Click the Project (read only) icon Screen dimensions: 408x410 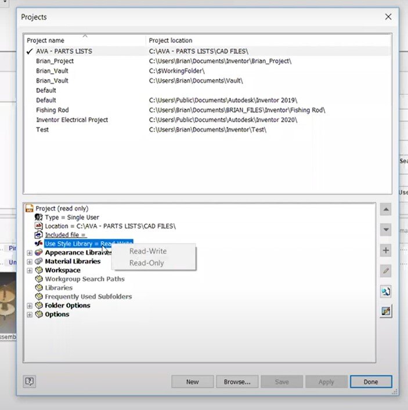(x=30, y=208)
